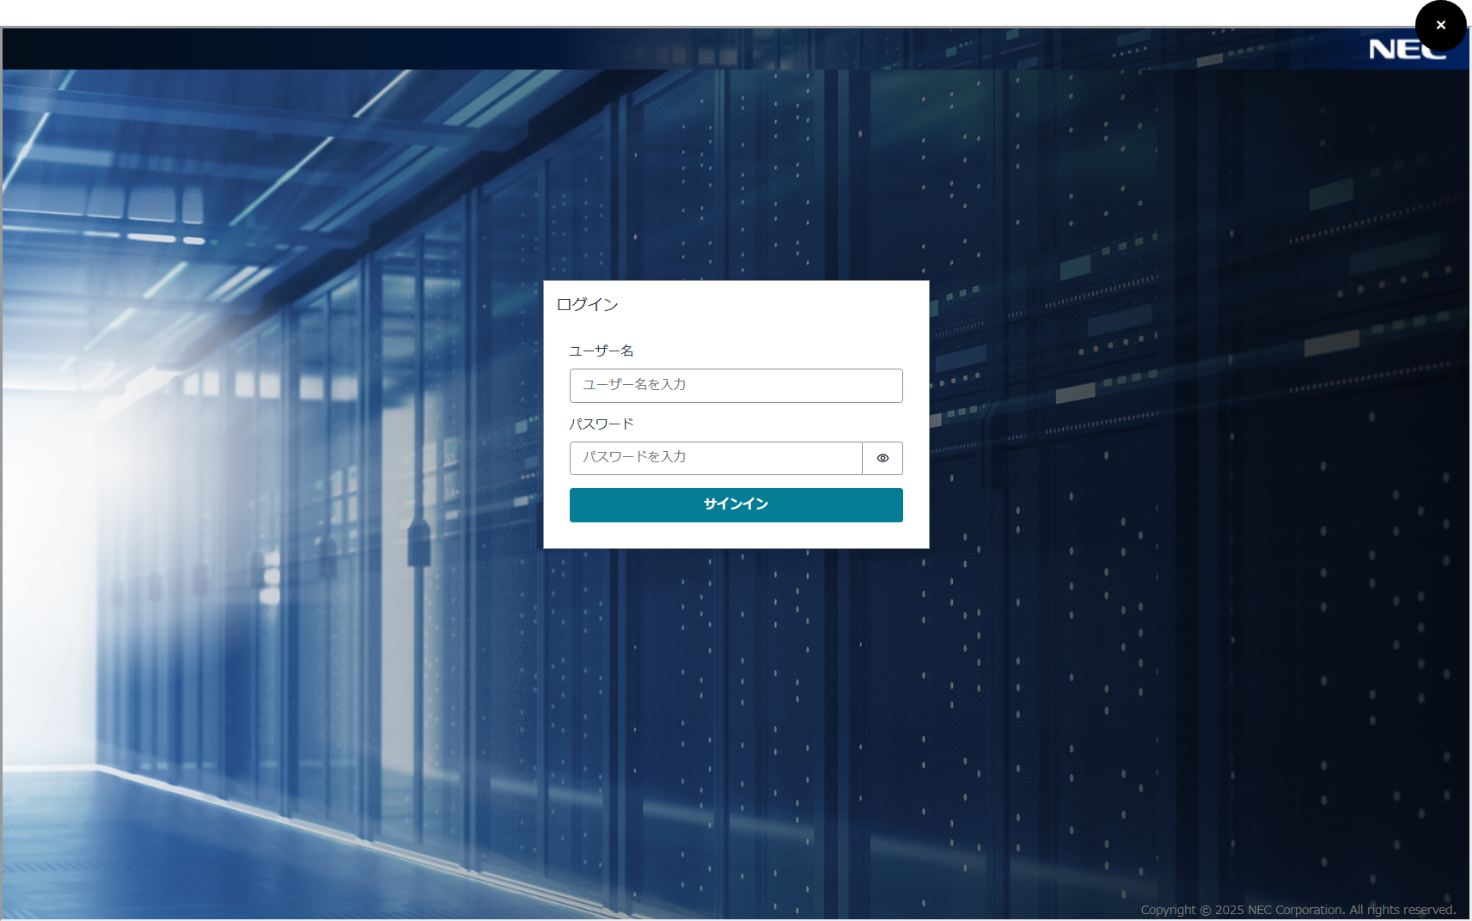Image resolution: width=1472 pixels, height=921 pixels.
Task: Click the サインイン sign-in button
Action: coord(736,505)
